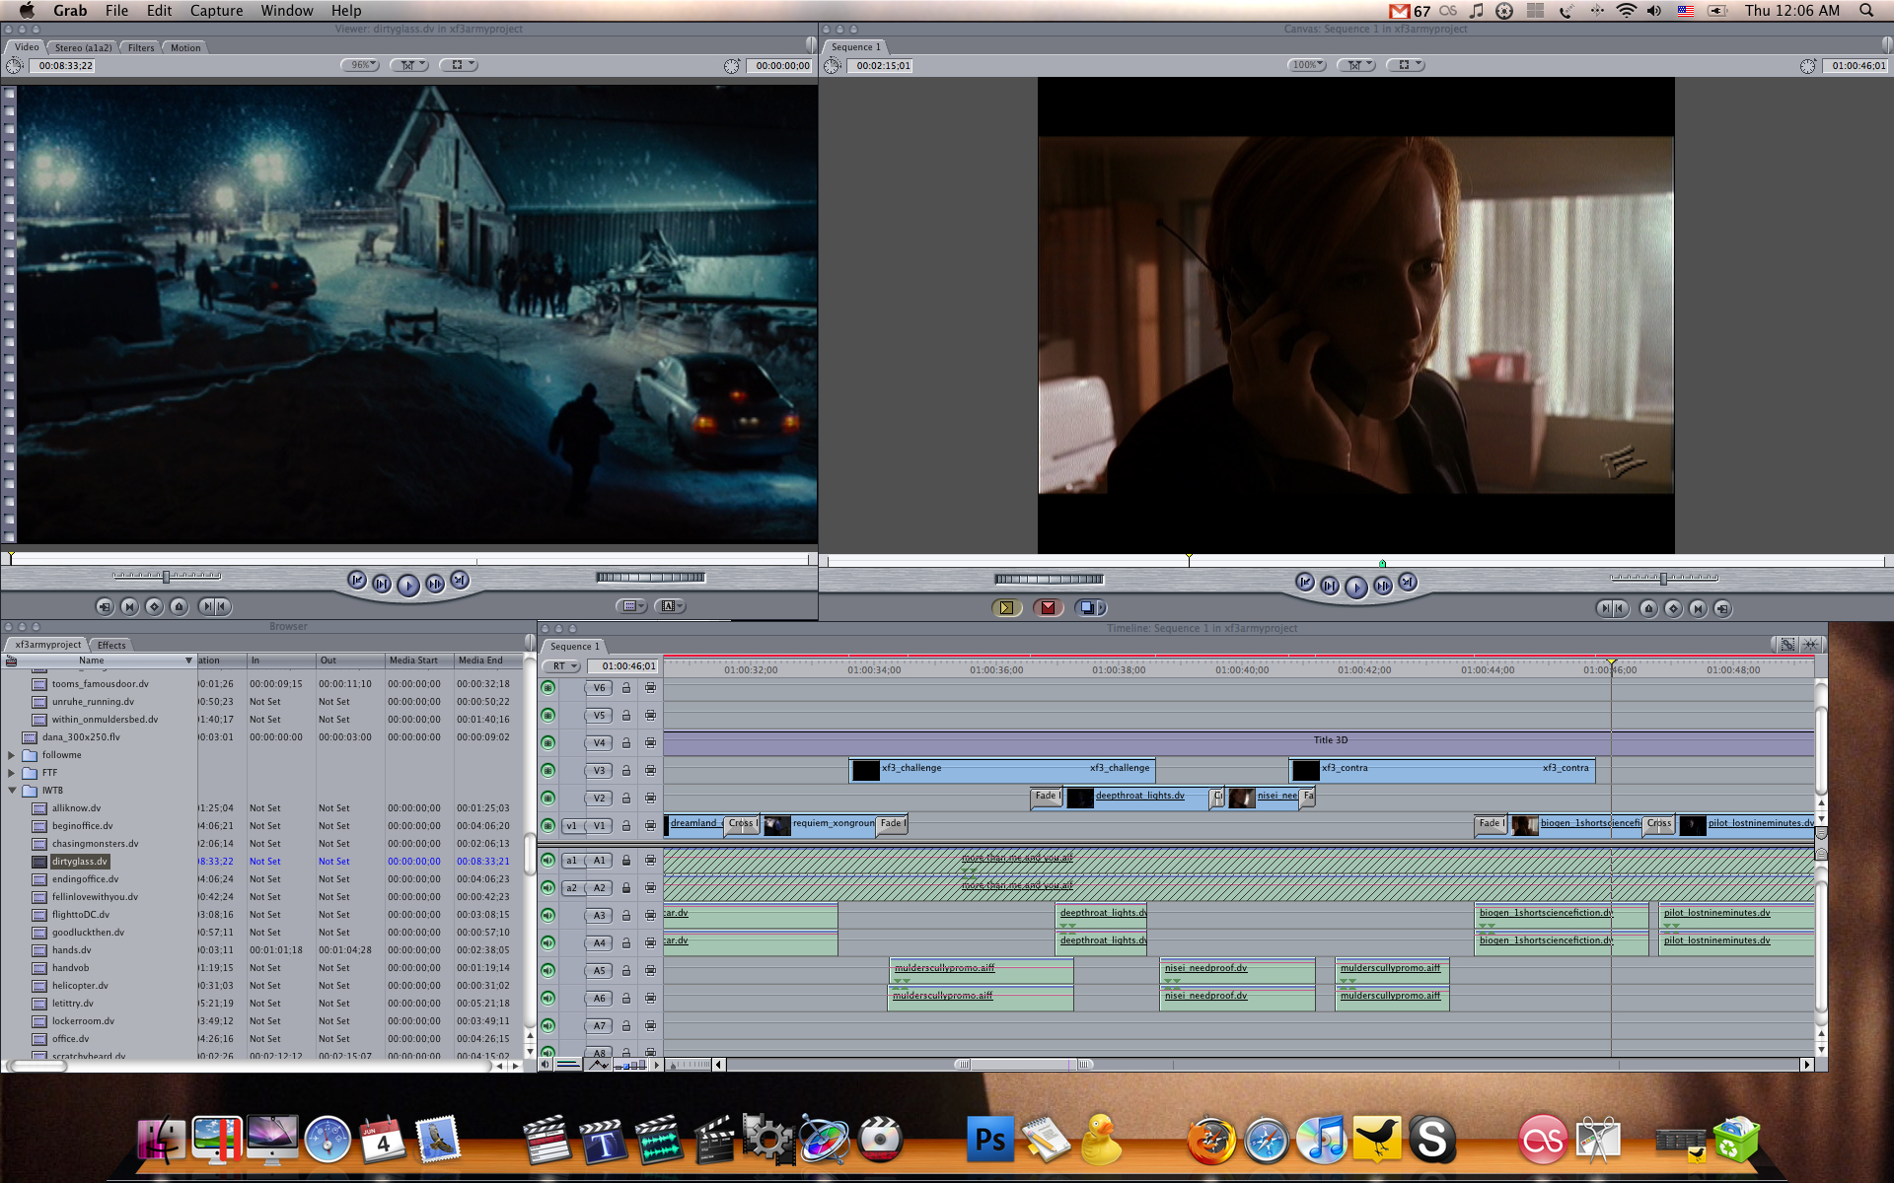
Task: Click the yellow Insert edit button in Canvas
Action: coord(1005,607)
